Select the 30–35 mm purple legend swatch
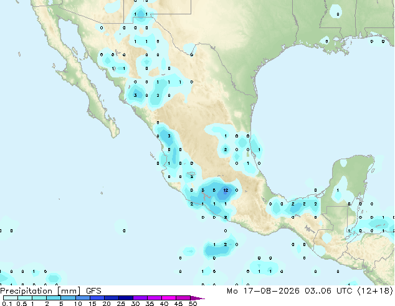The height and width of the screenshot is (306, 395). tap(140, 298)
